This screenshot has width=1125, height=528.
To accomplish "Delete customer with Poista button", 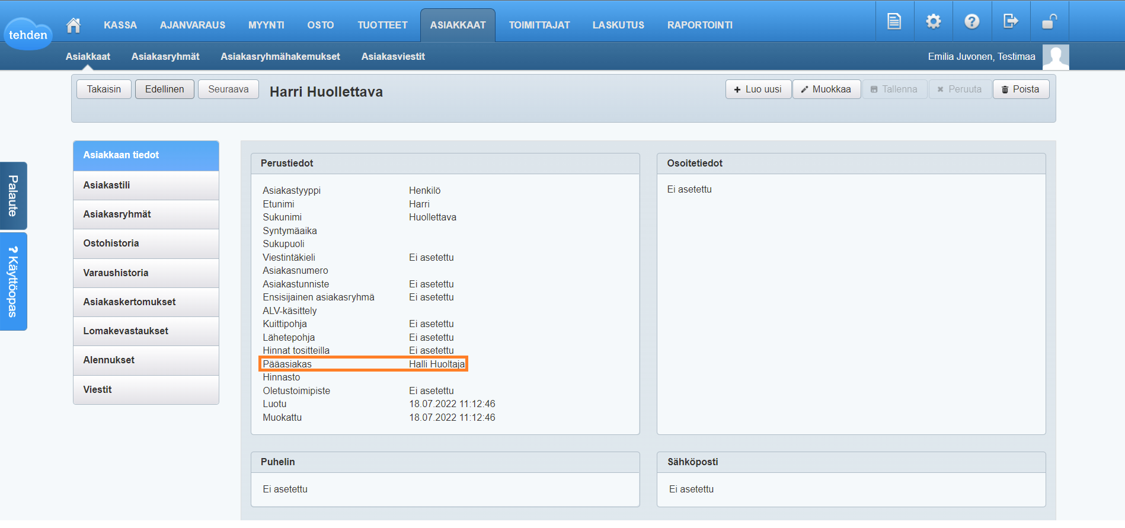I will click(1021, 89).
